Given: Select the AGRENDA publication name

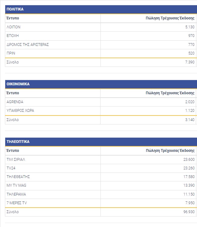Looking at the screenshot, I should coord(15,102).
